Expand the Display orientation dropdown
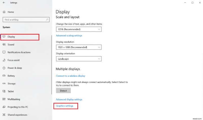Viewport: 203px width, 120px height. (x=79, y=59)
